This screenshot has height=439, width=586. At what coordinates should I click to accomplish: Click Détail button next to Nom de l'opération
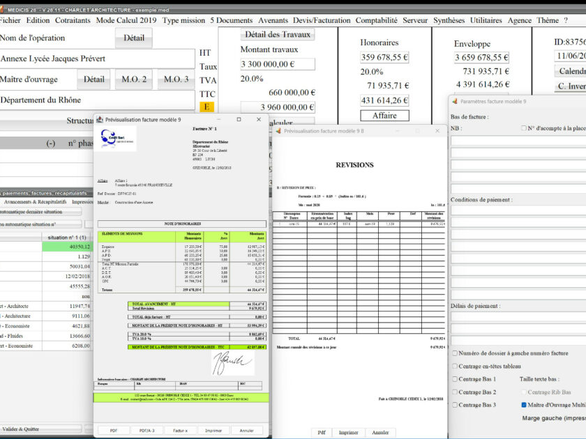134,38
